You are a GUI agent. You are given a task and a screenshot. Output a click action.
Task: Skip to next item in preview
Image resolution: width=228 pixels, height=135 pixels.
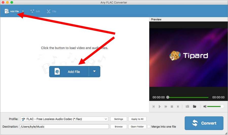pyautogui.click(x=178, y=106)
